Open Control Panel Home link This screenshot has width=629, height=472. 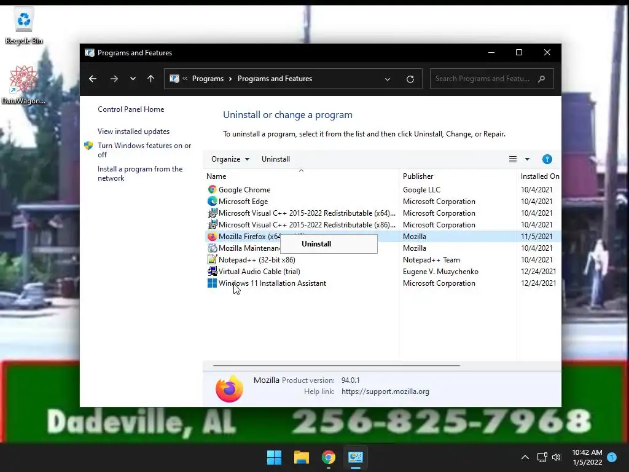pyautogui.click(x=131, y=109)
